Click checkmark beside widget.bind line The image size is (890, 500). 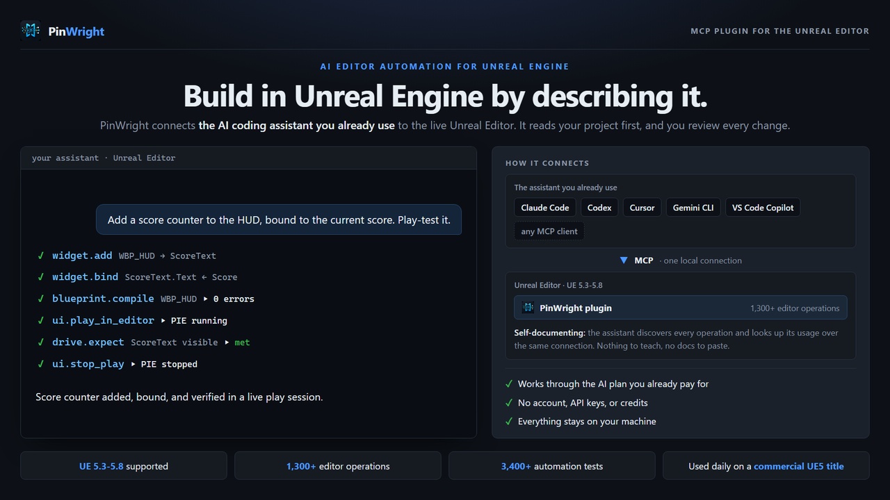pos(40,277)
